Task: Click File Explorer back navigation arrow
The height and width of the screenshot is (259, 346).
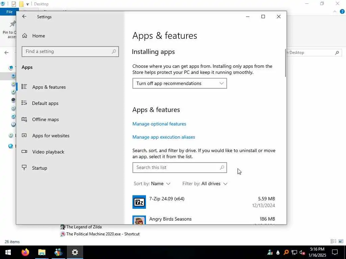Action: pos(6,53)
